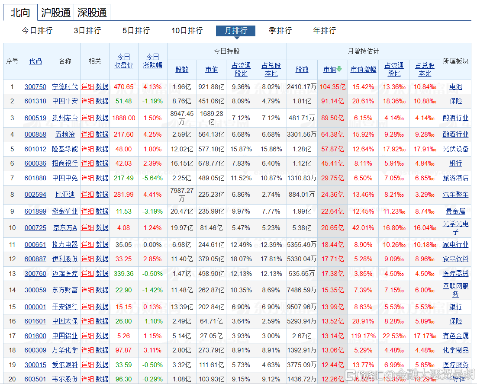Open the 光伏设备 sector link
Viewport: 477px width, 384px height.
[x=456, y=149]
